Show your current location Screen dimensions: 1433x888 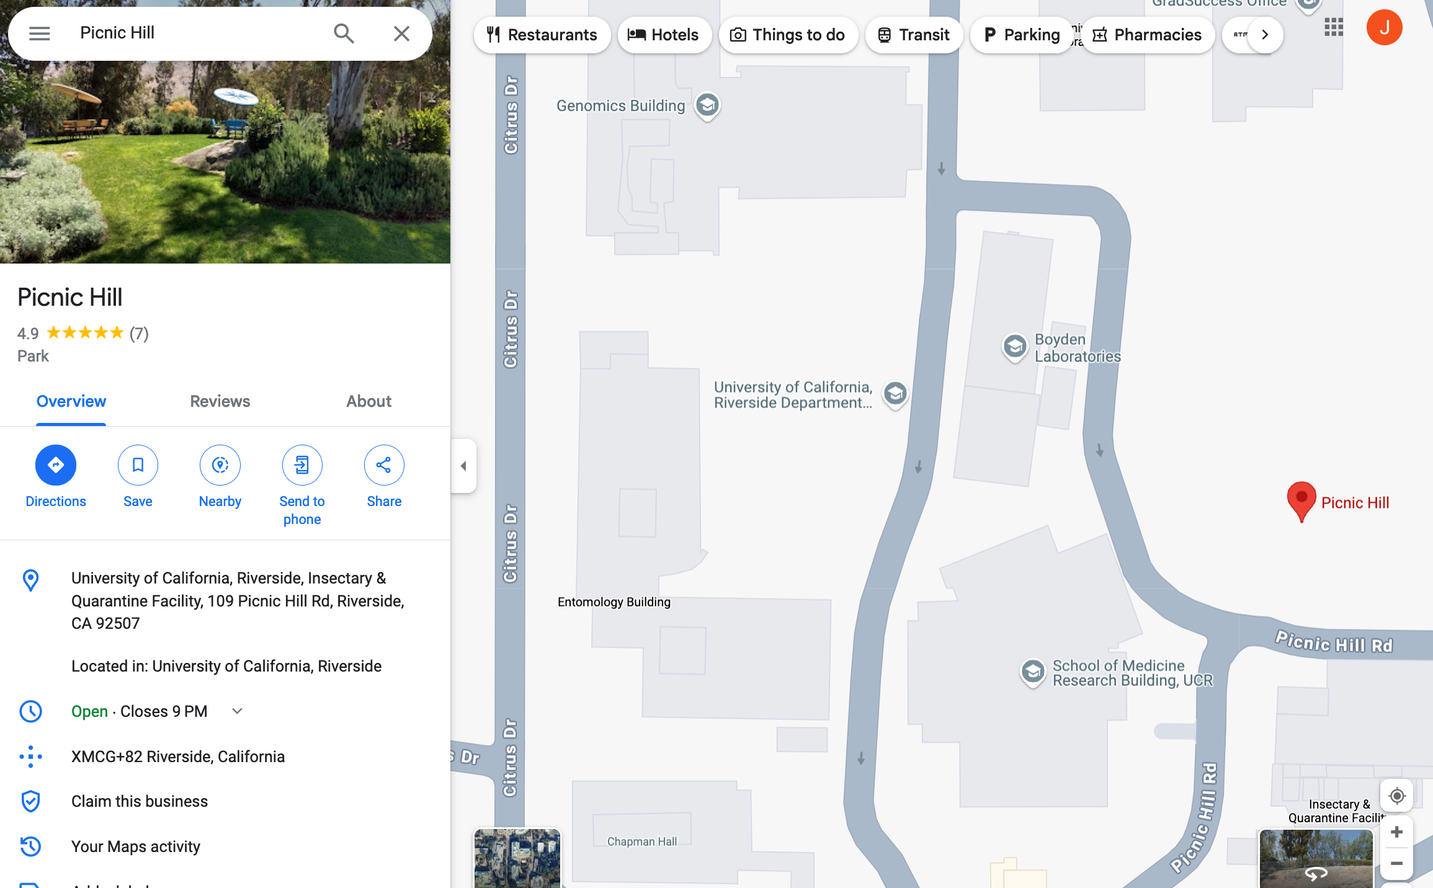[1396, 796]
